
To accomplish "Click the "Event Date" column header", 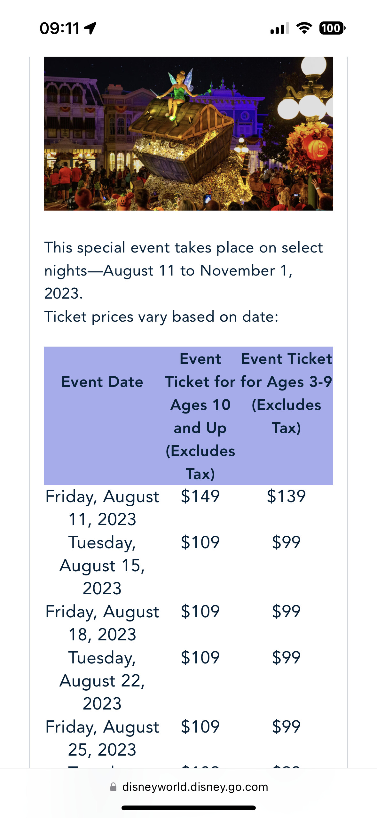I will [x=102, y=382].
